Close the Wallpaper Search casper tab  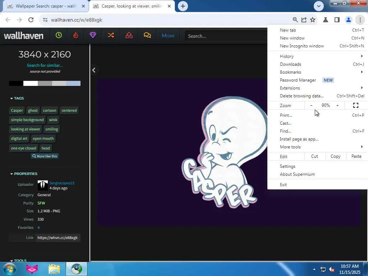[x=83, y=6]
